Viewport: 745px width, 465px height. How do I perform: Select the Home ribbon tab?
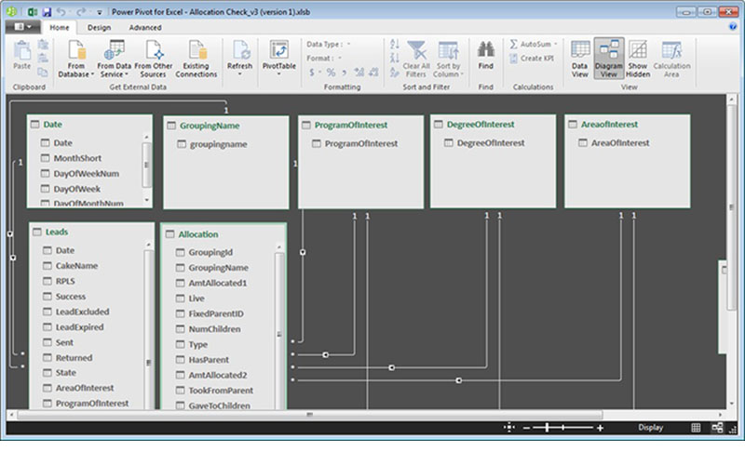coord(60,28)
